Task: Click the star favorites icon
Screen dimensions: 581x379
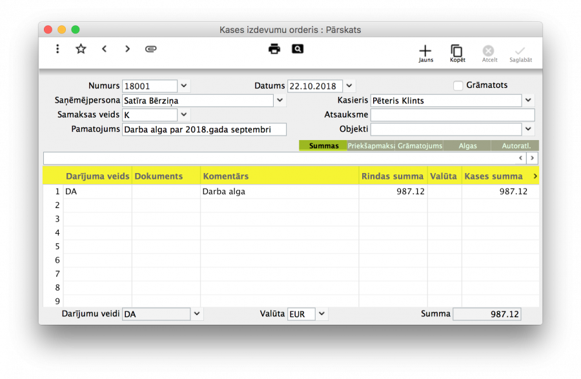Action: (80, 48)
